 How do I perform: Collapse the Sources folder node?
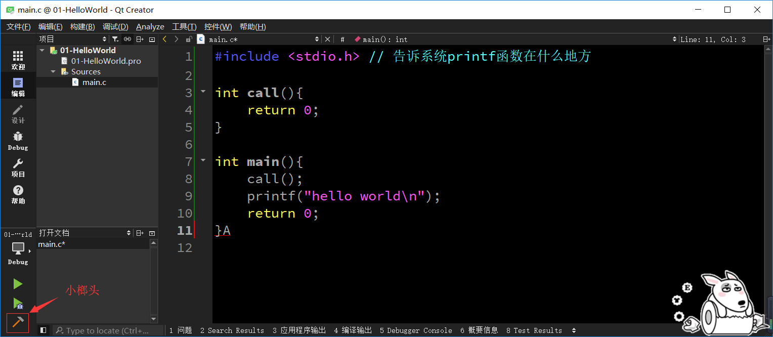pyautogui.click(x=53, y=72)
